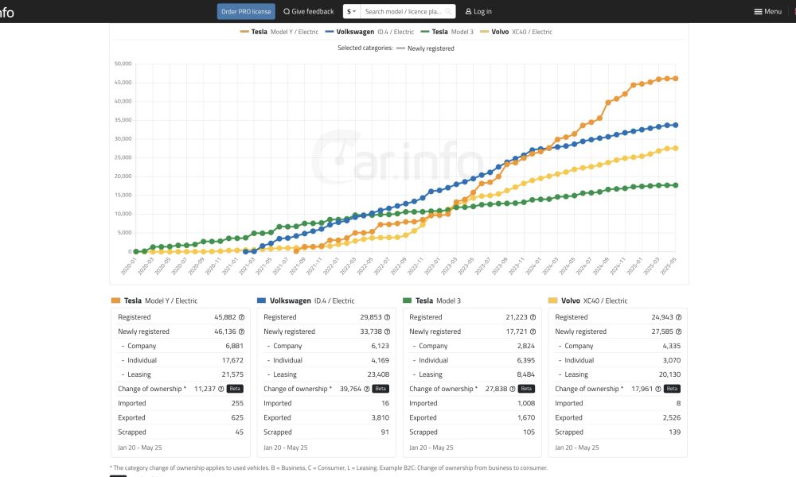Image resolution: width=796 pixels, height=477 pixels.
Task: Click the Give feedback speech bubble icon
Action: pos(287,11)
